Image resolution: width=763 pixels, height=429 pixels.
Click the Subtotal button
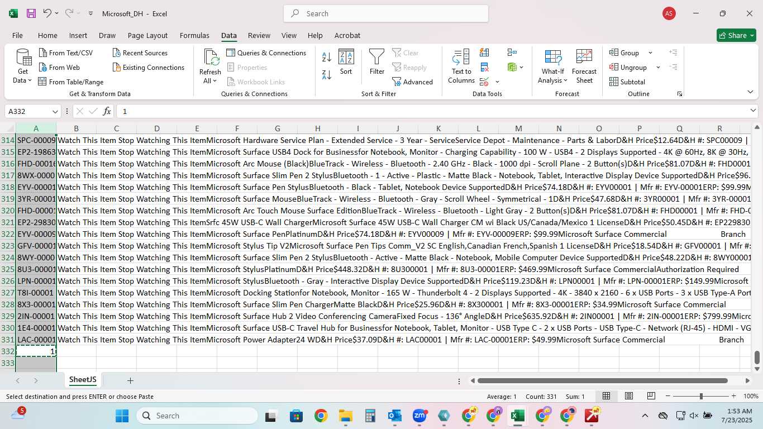(627, 82)
